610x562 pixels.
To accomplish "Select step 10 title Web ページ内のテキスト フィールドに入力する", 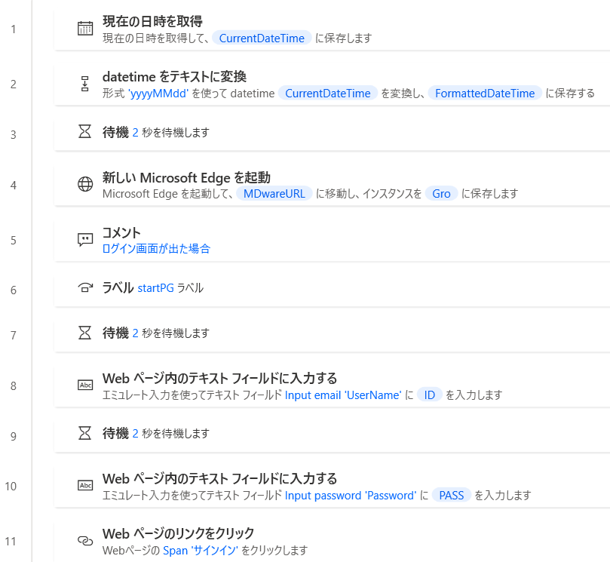I will (220, 479).
